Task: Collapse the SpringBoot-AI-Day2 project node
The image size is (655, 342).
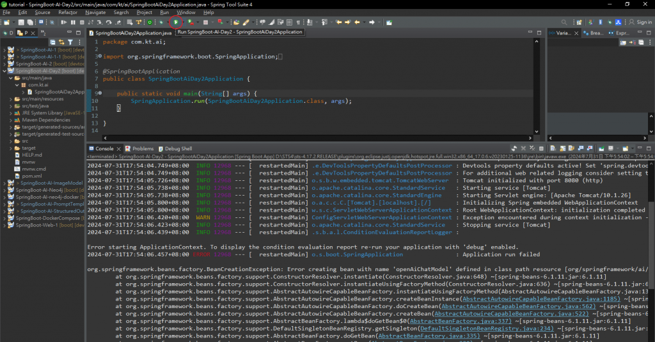Action: (6, 70)
